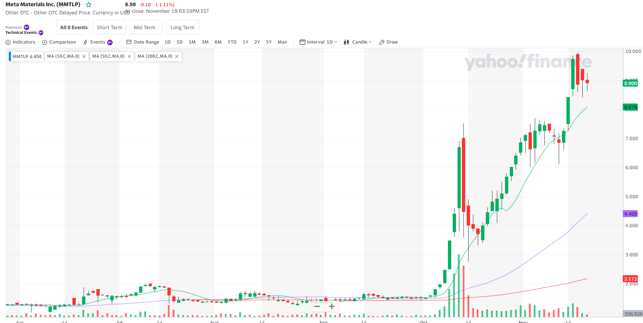The height and width of the screenshot is (323, 643).
Task: Open the Indicators menu
Action: (20, 42)
